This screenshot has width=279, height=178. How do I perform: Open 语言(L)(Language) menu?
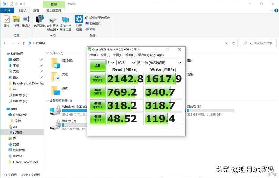pyautogui.click(x=151, y=55)
